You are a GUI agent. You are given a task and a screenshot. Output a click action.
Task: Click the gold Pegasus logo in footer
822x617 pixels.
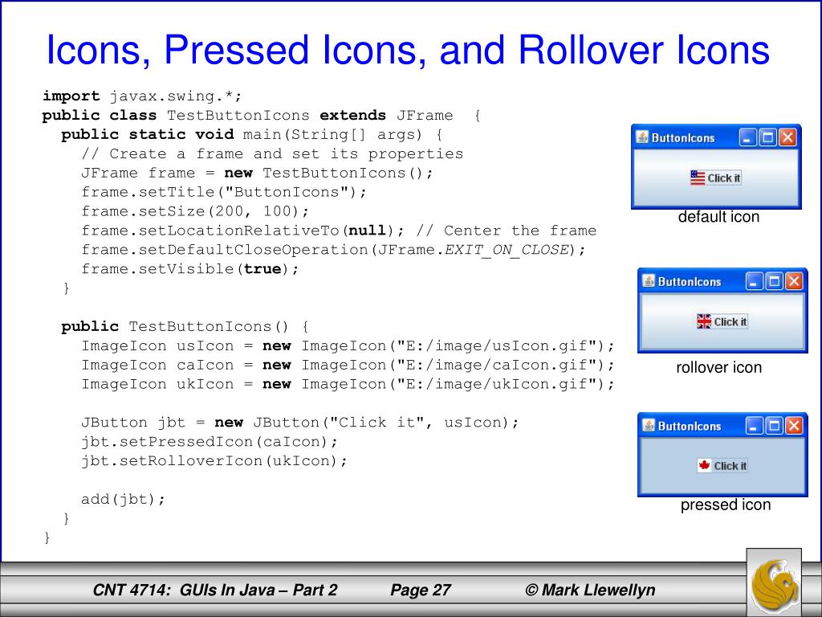[775, 584]
